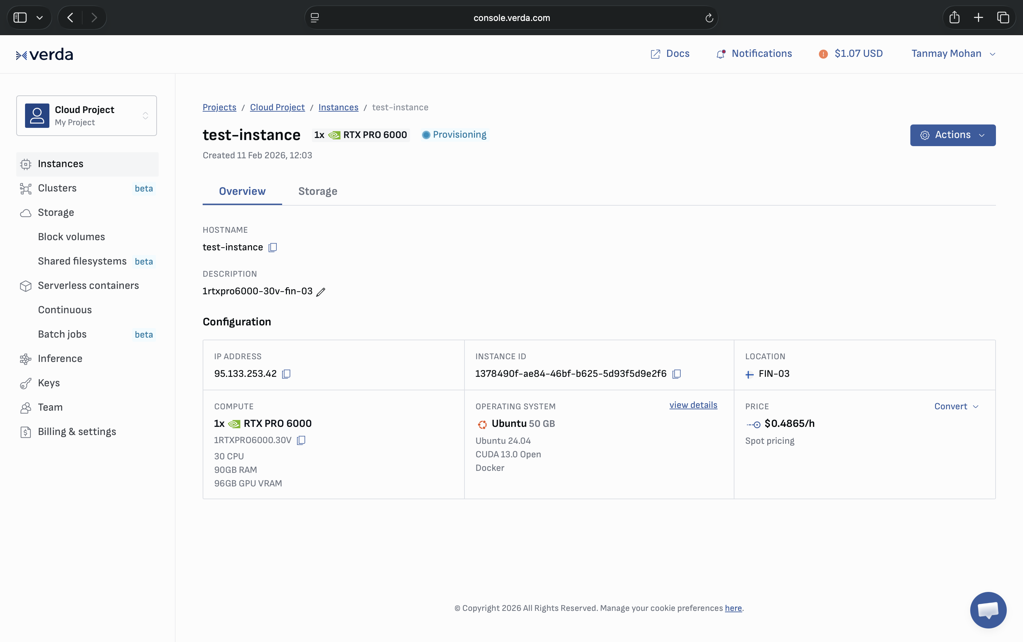
Task: Click the console.verda.com address field
Action: click(x=511, y=18)
